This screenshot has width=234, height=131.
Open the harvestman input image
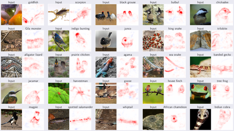pyautogui.click(x=59, y=93)
